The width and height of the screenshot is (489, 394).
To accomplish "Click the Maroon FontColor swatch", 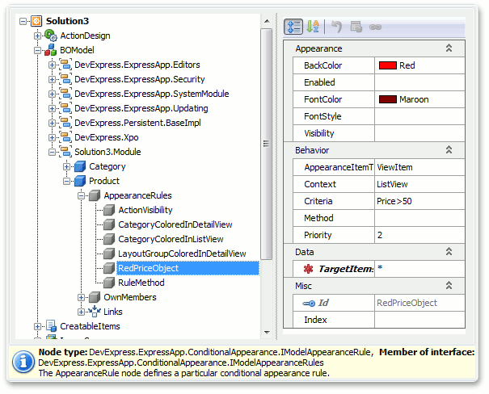I will point(388,99).
